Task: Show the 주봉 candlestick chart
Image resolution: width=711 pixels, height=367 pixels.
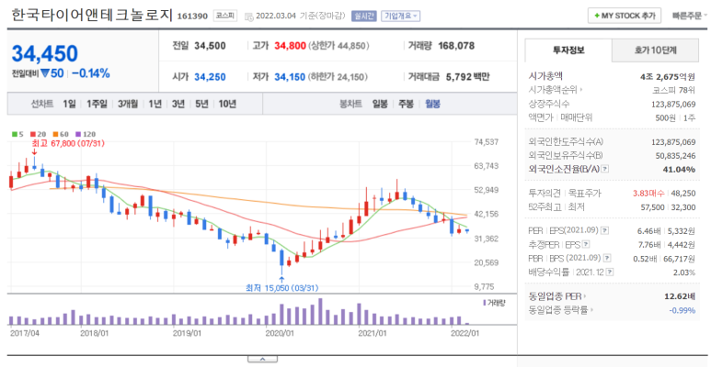Action: point(406,104)
